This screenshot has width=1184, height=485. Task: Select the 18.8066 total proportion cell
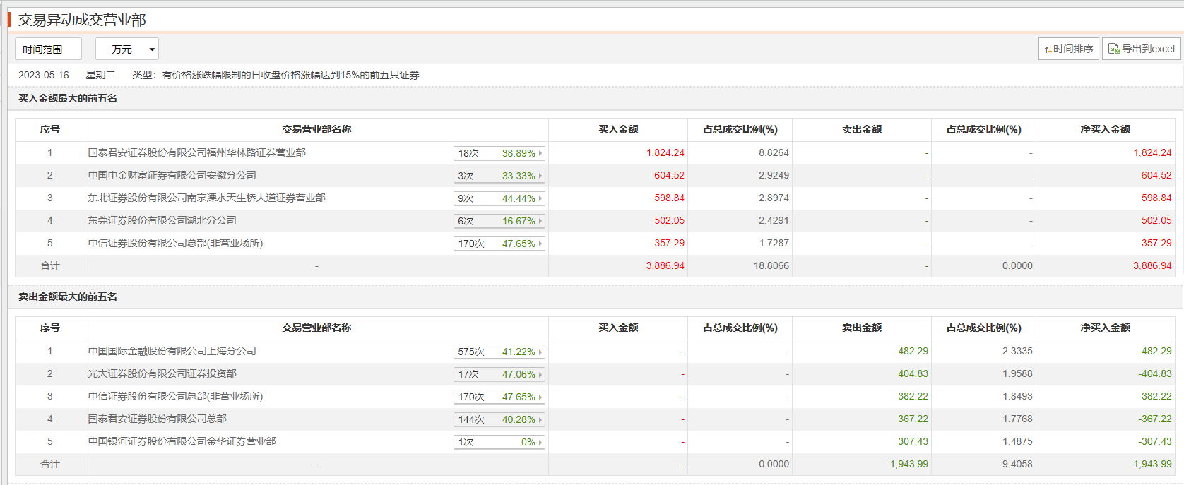click(x=771, y=265)
